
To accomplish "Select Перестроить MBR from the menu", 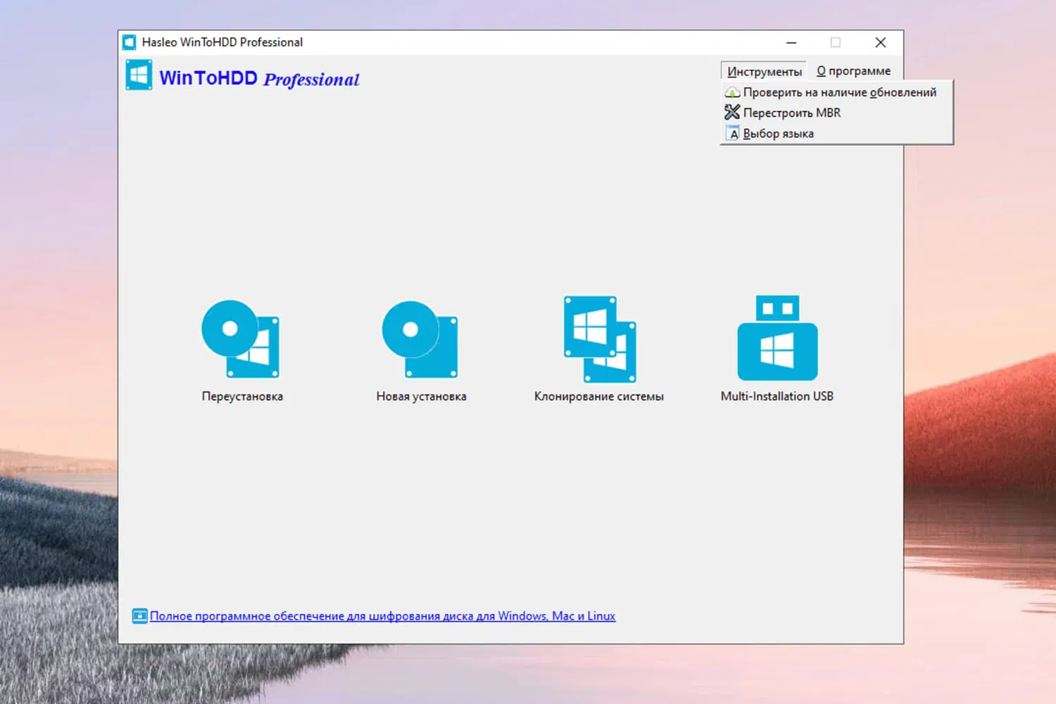I will click(x=792, y=112).
